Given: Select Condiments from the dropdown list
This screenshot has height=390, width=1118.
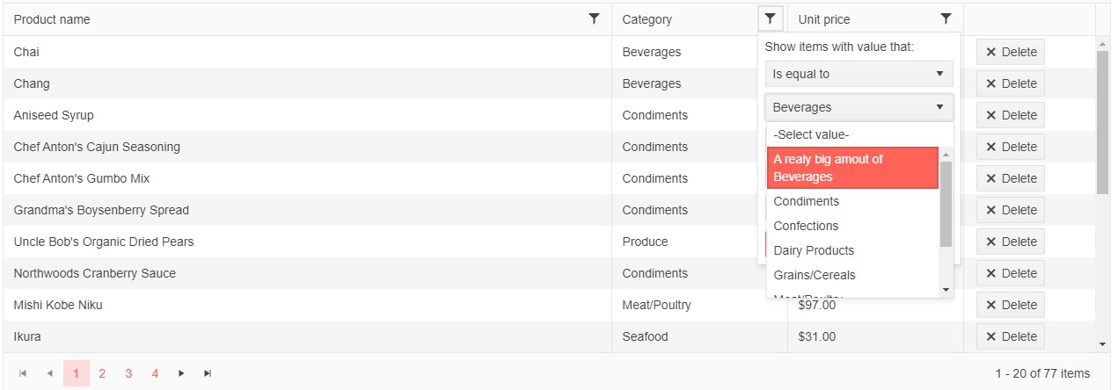Looking at the screenshot, I should [x=807, y=201].
